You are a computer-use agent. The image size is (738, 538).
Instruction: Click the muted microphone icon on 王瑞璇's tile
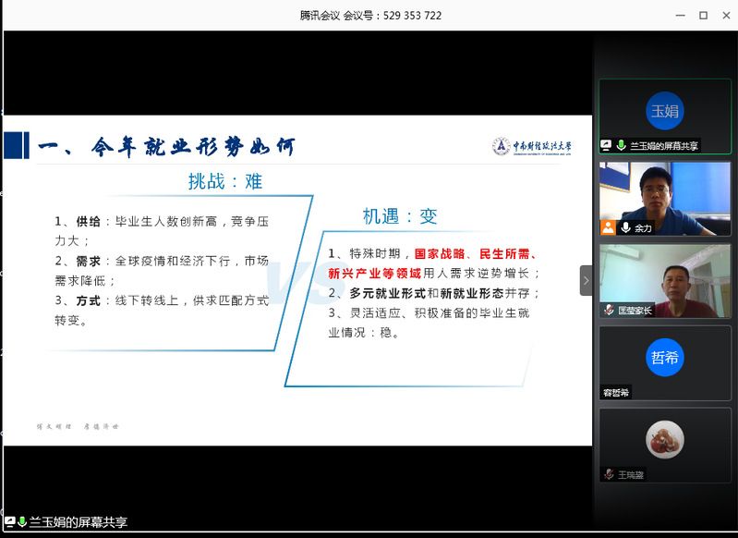click(x=609, y=474)
